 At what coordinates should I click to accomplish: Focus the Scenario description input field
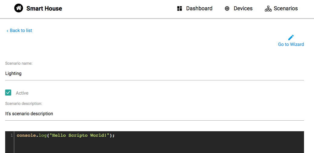tap(155, 114)
